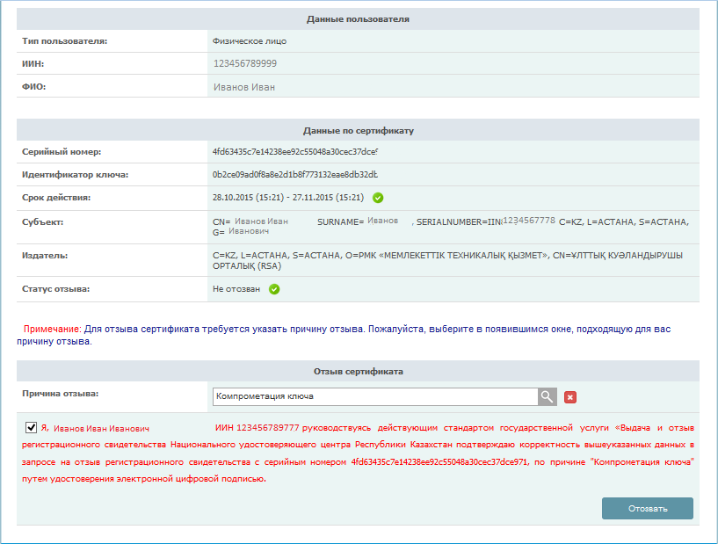Click the ИИН field value 123456789999
718x544 pixels.
pyautogui.click(x=245, y=63)
